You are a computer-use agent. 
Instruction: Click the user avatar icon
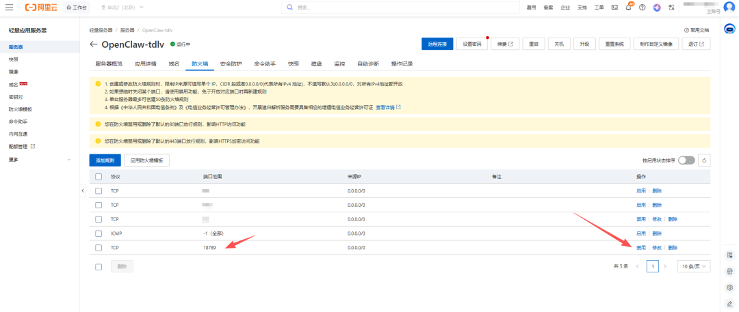pyautogui.click(x=728, y=7)
